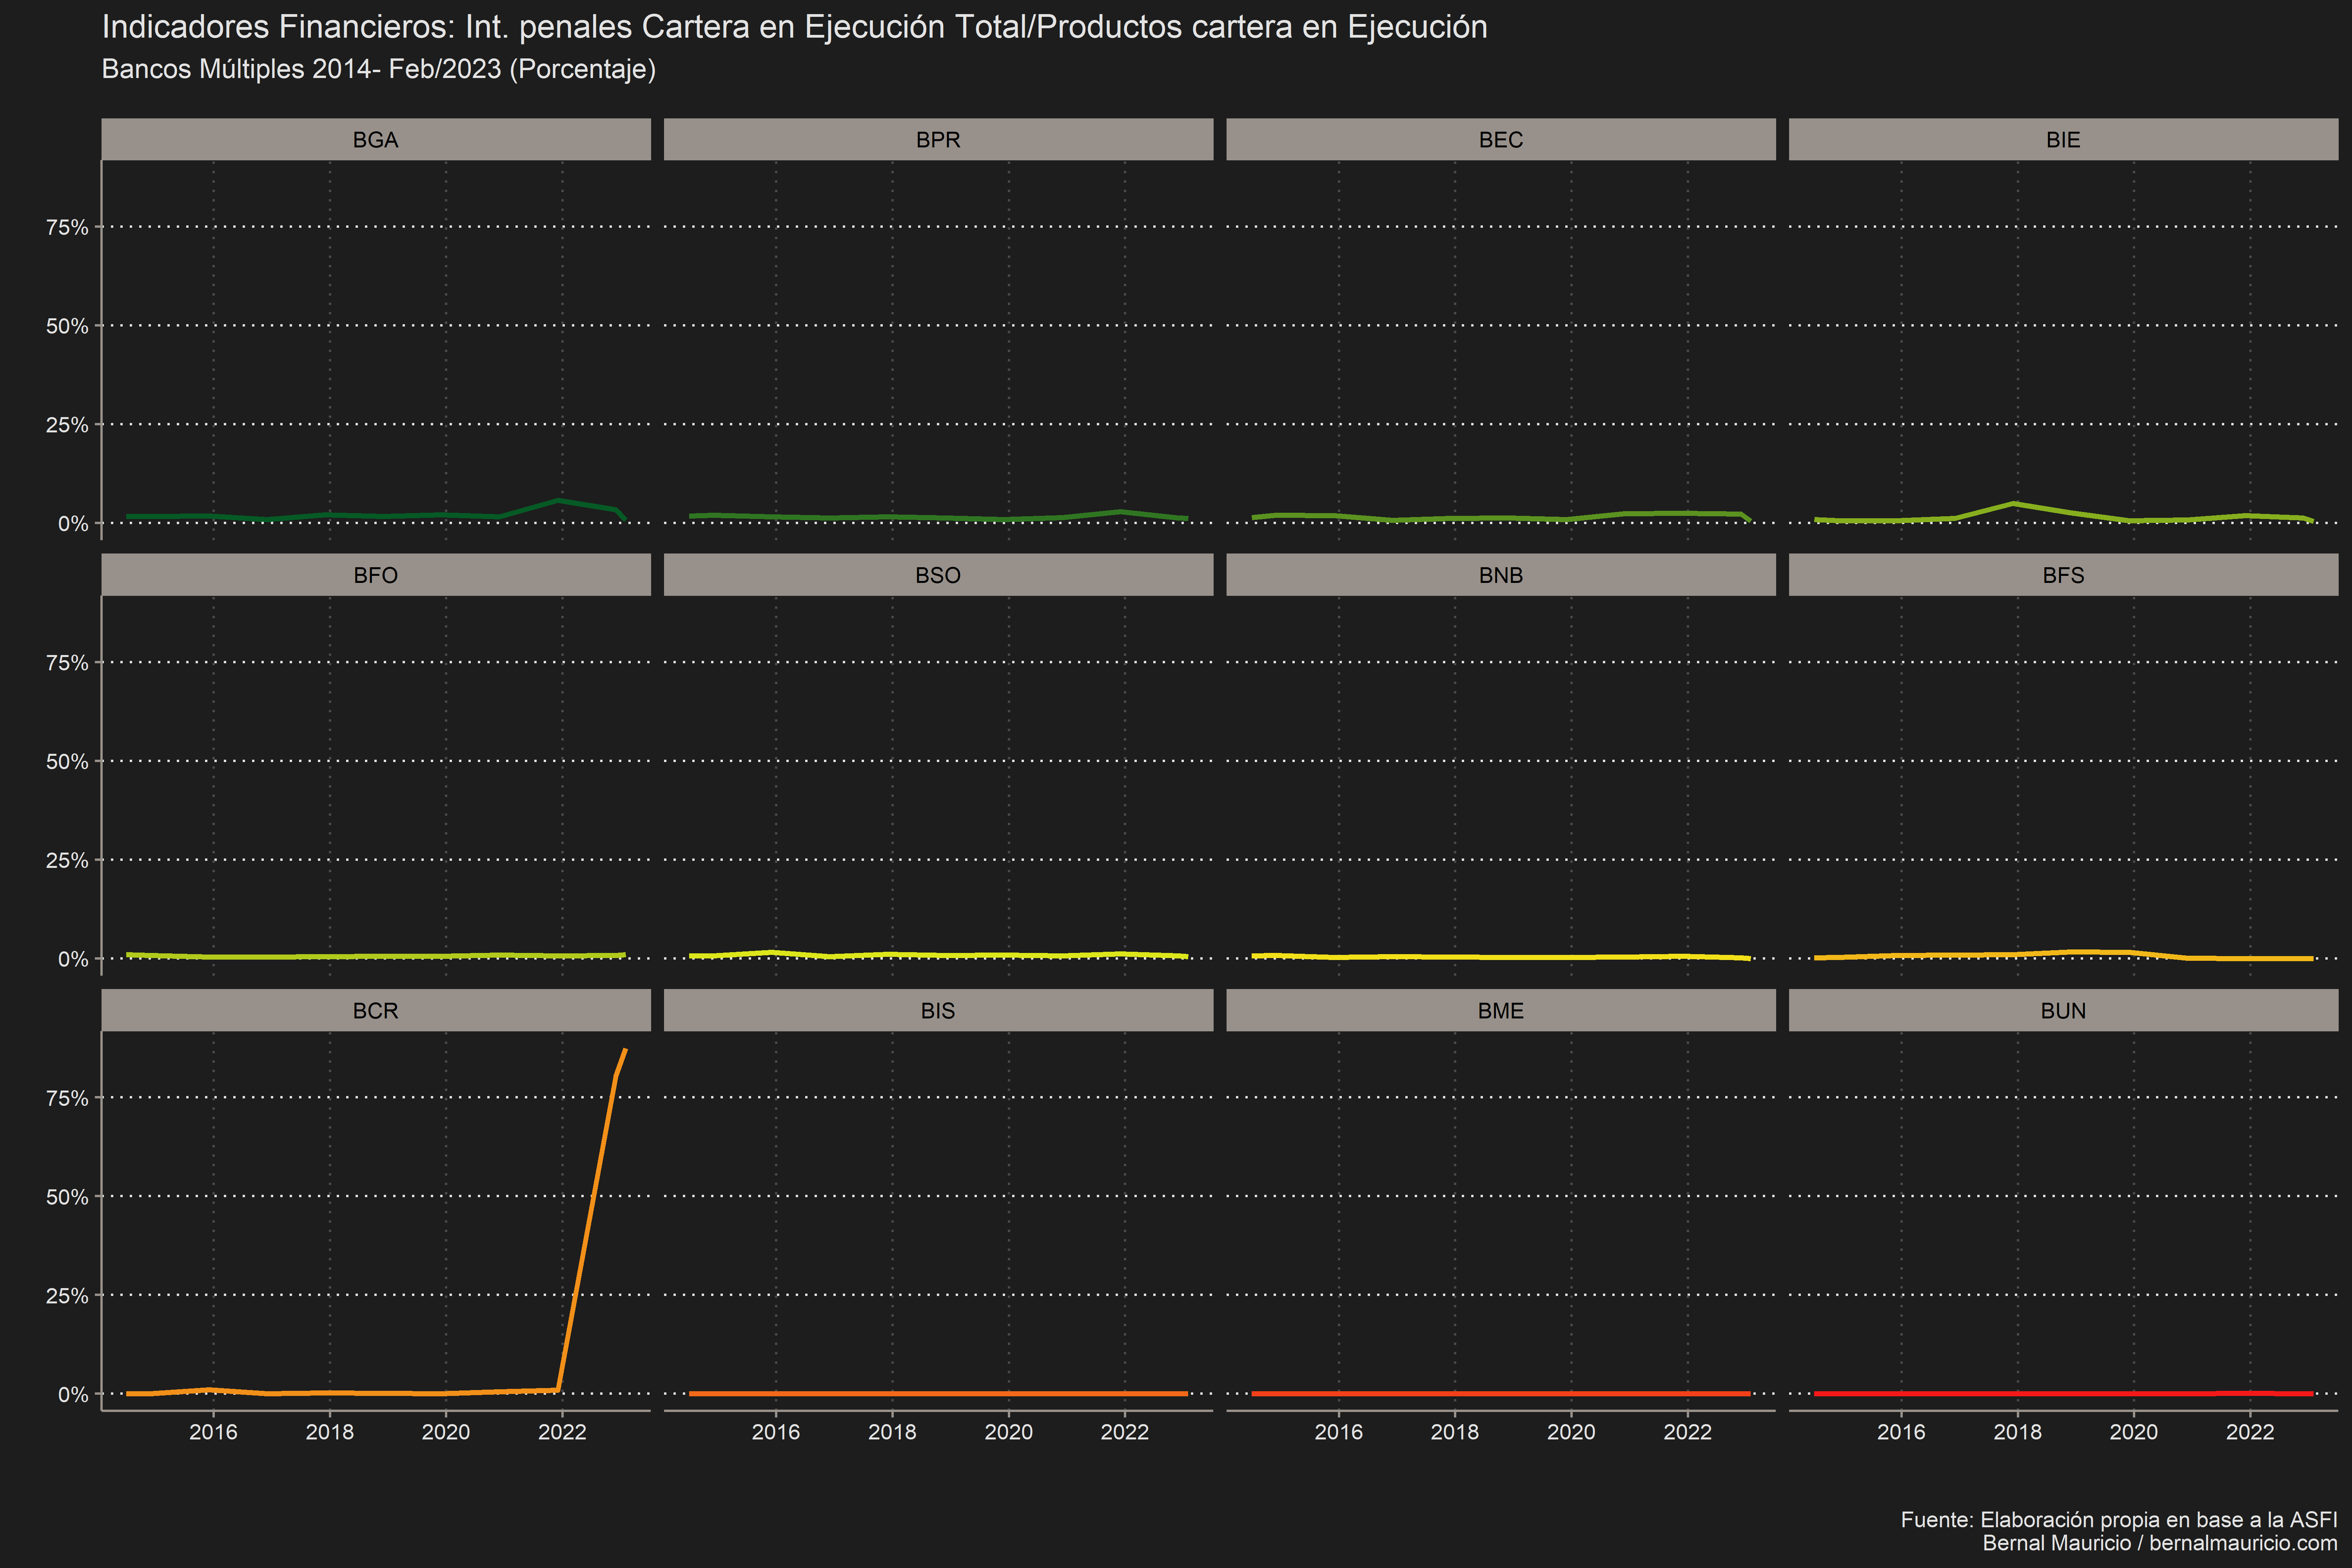
Task: Click the BIE facet header
Action: (x=2063, y=139)
